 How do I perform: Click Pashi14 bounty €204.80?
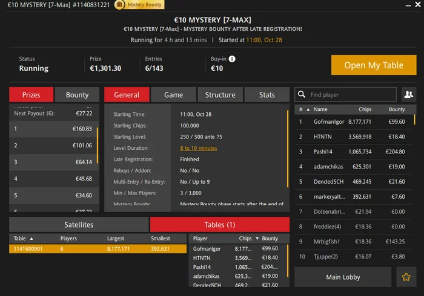395,152
